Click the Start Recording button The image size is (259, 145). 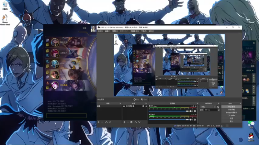point(231,110)
